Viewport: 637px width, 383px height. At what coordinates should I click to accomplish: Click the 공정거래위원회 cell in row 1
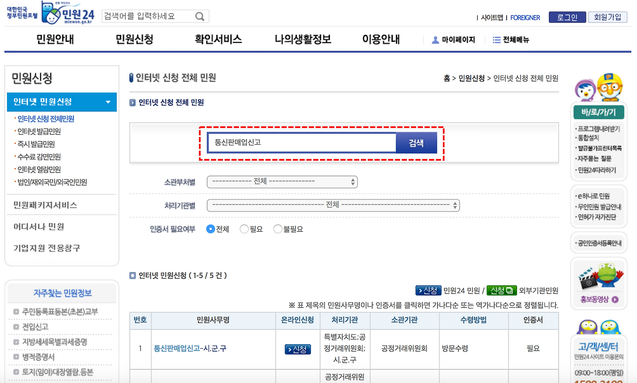405,349
